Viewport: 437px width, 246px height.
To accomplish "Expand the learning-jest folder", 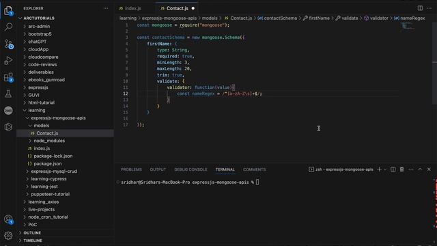I will (x=66, y=187).
